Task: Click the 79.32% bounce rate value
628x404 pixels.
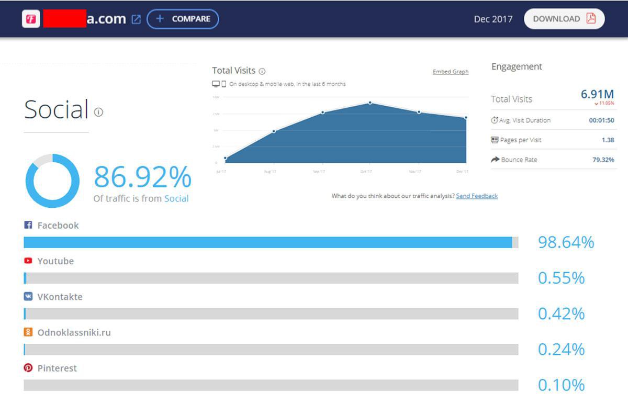Action: point(603,160)
